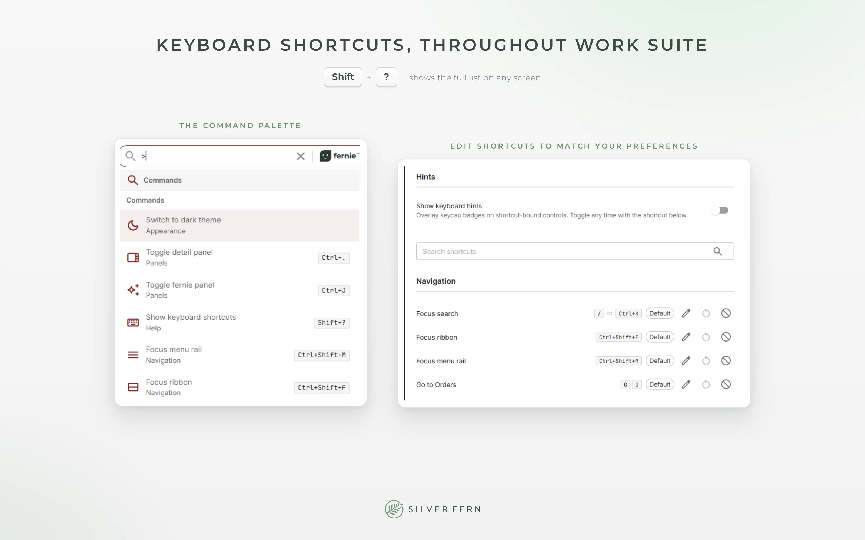Click the Commands filter row

(x=239, y=180)
